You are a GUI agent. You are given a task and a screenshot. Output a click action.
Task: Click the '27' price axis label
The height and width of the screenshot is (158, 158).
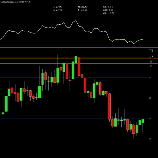pyautogui.click(x=150, y=98)
